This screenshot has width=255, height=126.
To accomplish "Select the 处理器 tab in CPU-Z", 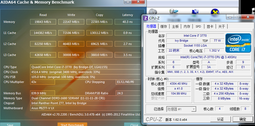I will [151, 26].
